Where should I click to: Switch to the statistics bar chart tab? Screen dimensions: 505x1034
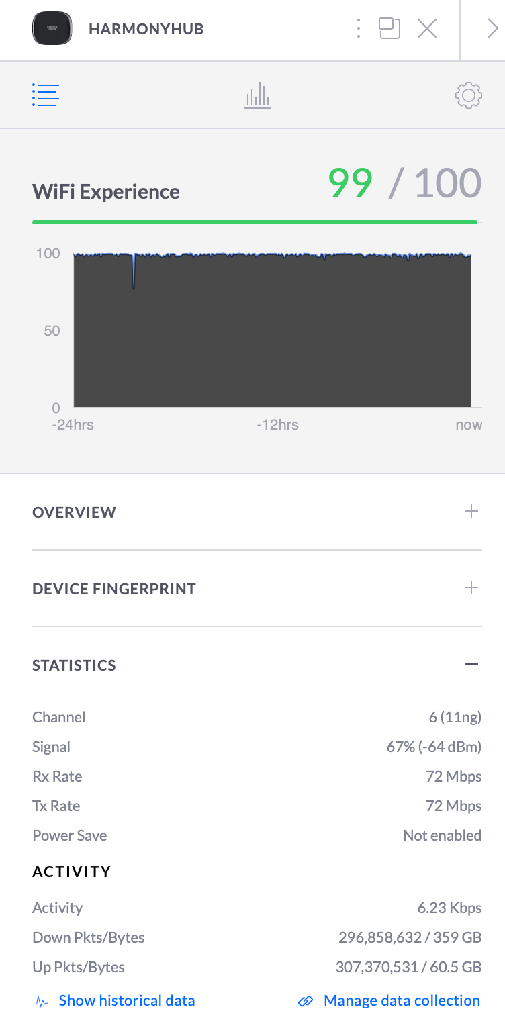tap(258, 95)
